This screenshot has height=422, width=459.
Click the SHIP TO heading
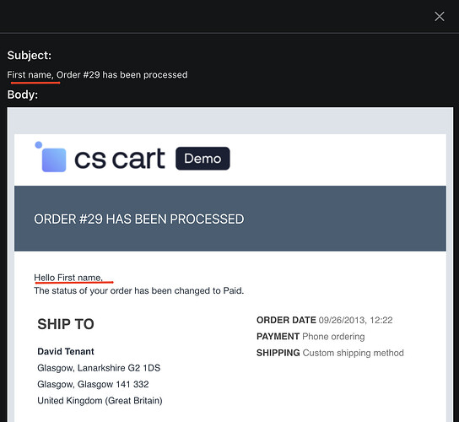pyautogui.click(x=66, y=324)
